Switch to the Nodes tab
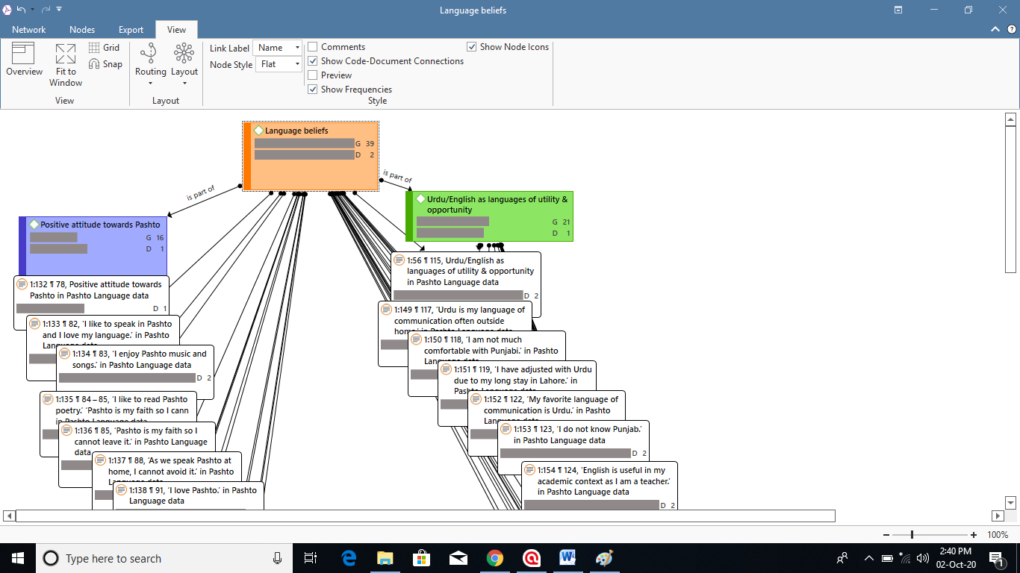Screen dimensions: 1020x573 click(82, 30)
